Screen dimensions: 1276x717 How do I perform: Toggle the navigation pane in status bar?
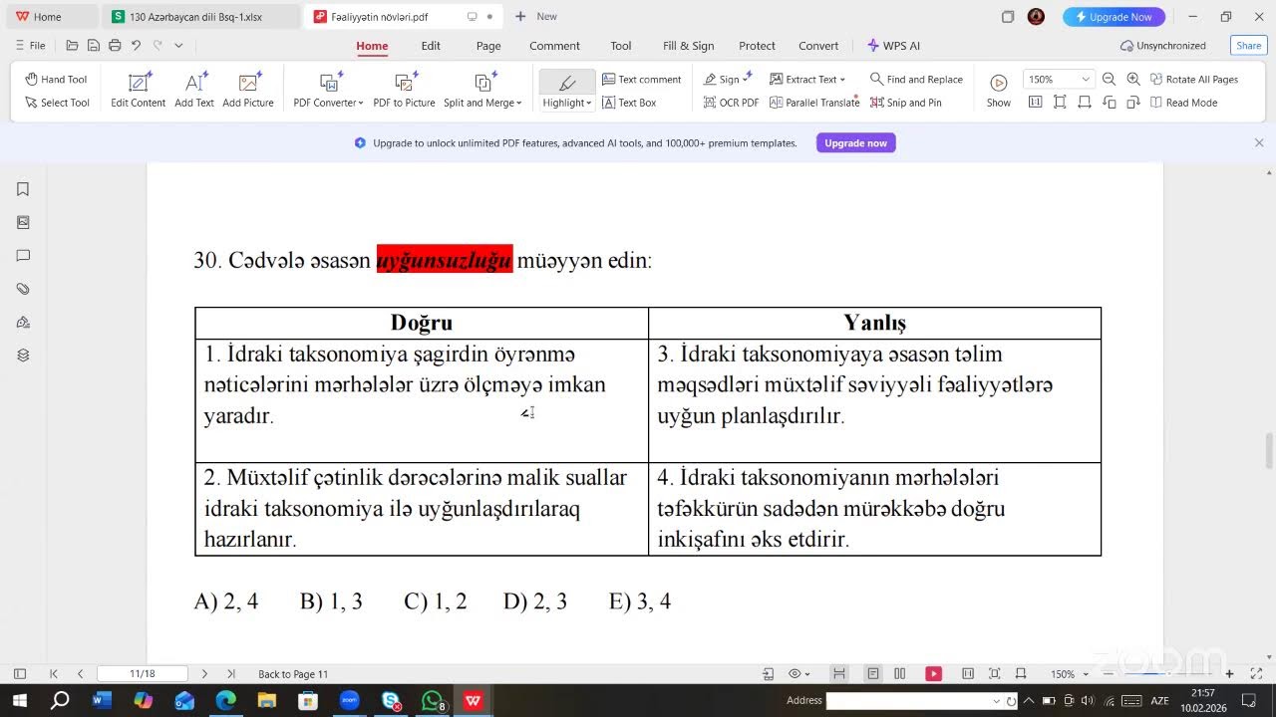point(19,674)
